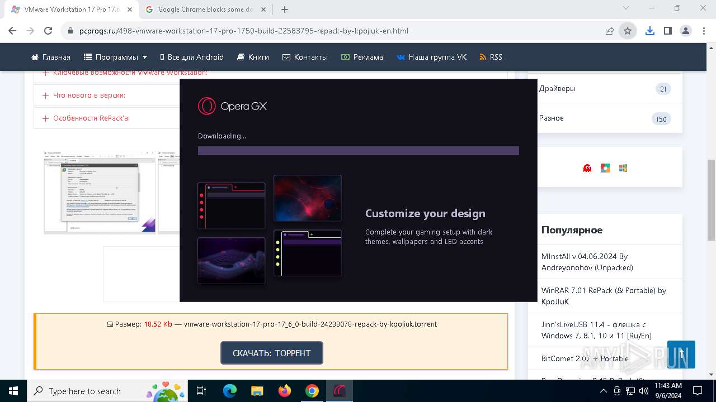
Task: Open Главная in site navigation
Action: 51,57
